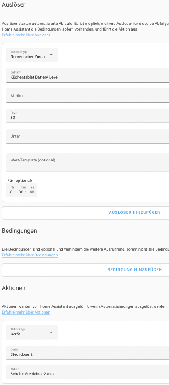Open the Aktionstyp dropdown showing Gerät
The width and height of the screenshot is (169, 385).
coord(31,332)
